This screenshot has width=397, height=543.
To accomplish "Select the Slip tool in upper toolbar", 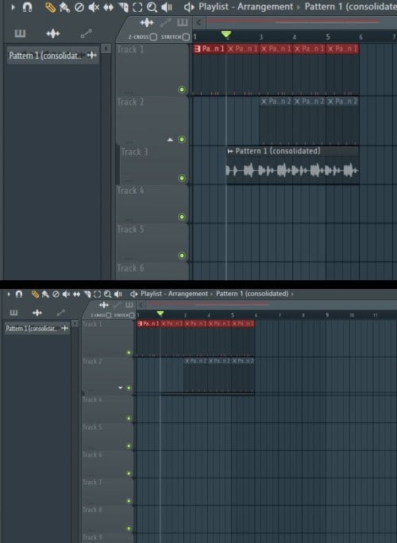I will click(109, 7).
